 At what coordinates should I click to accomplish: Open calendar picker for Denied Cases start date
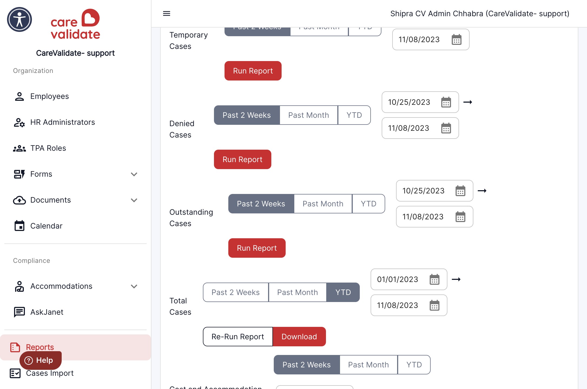[446, 102]
